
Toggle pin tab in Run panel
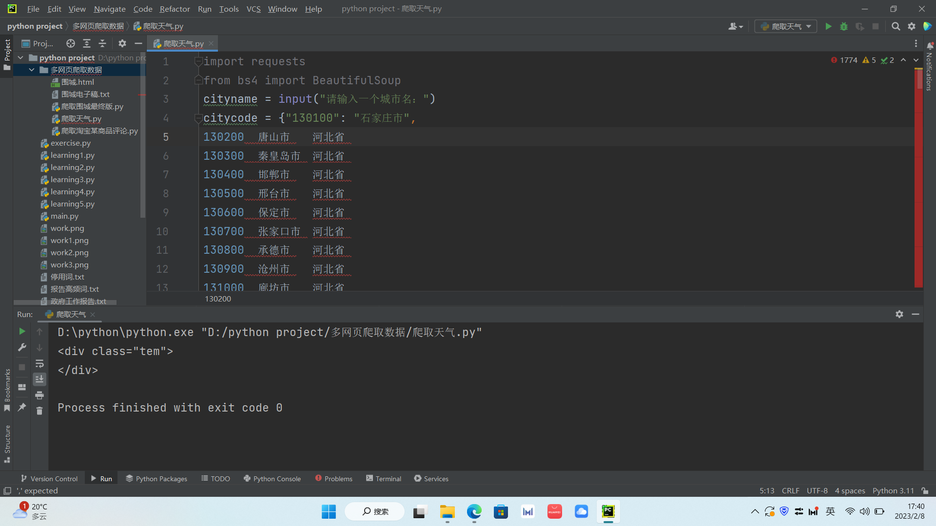pyautogui.click(x=22, y=407)
